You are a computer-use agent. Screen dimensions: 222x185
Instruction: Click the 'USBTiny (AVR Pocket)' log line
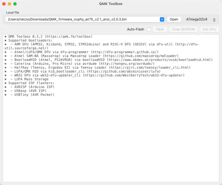tap(29, 94)
